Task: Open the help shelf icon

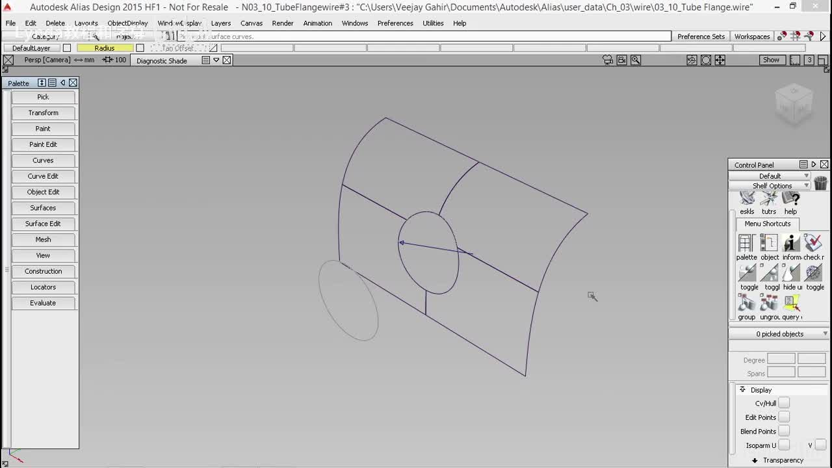Action: pos(790,199)
